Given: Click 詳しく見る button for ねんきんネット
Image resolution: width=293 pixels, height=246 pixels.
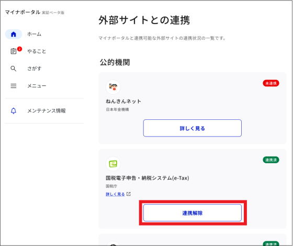Looking at the screenshot, I should pos(193,128).
